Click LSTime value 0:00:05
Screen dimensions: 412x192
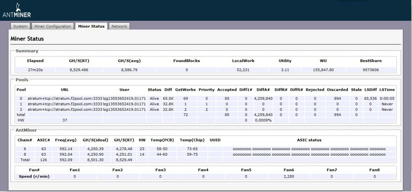[387, 98]
